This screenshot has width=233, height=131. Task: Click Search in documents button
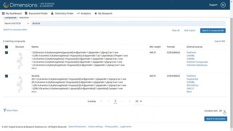pyautogui.click(x=216, y=119)
